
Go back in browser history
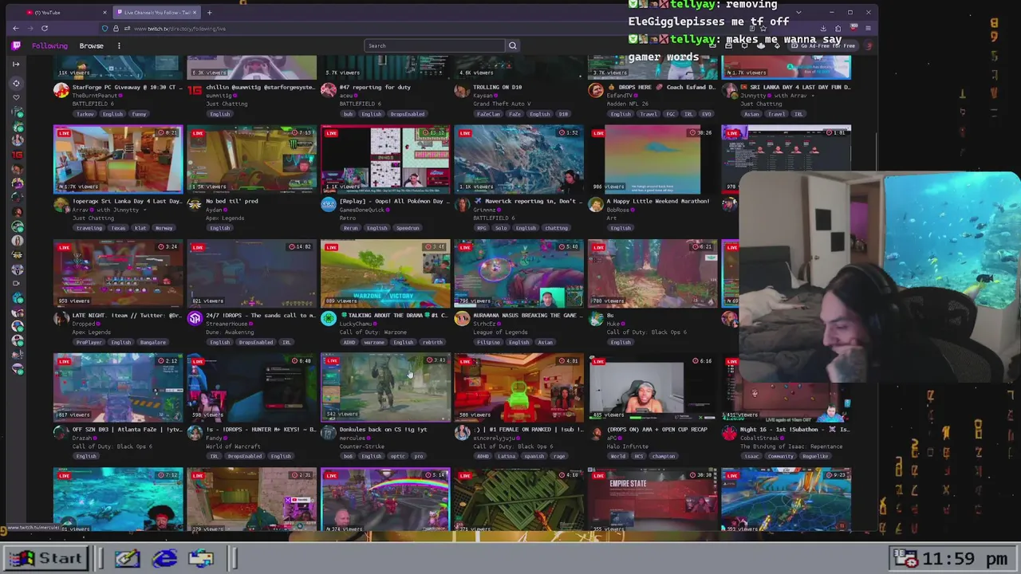pyautogui.click(x=15, y=28)
